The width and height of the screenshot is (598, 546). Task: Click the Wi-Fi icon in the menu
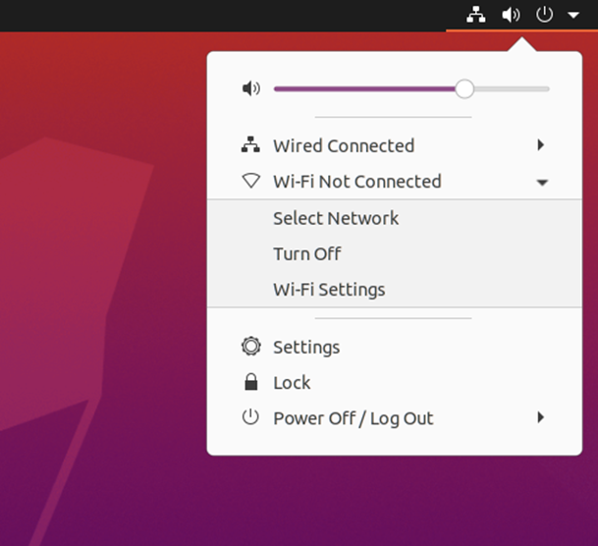(251, 182)
